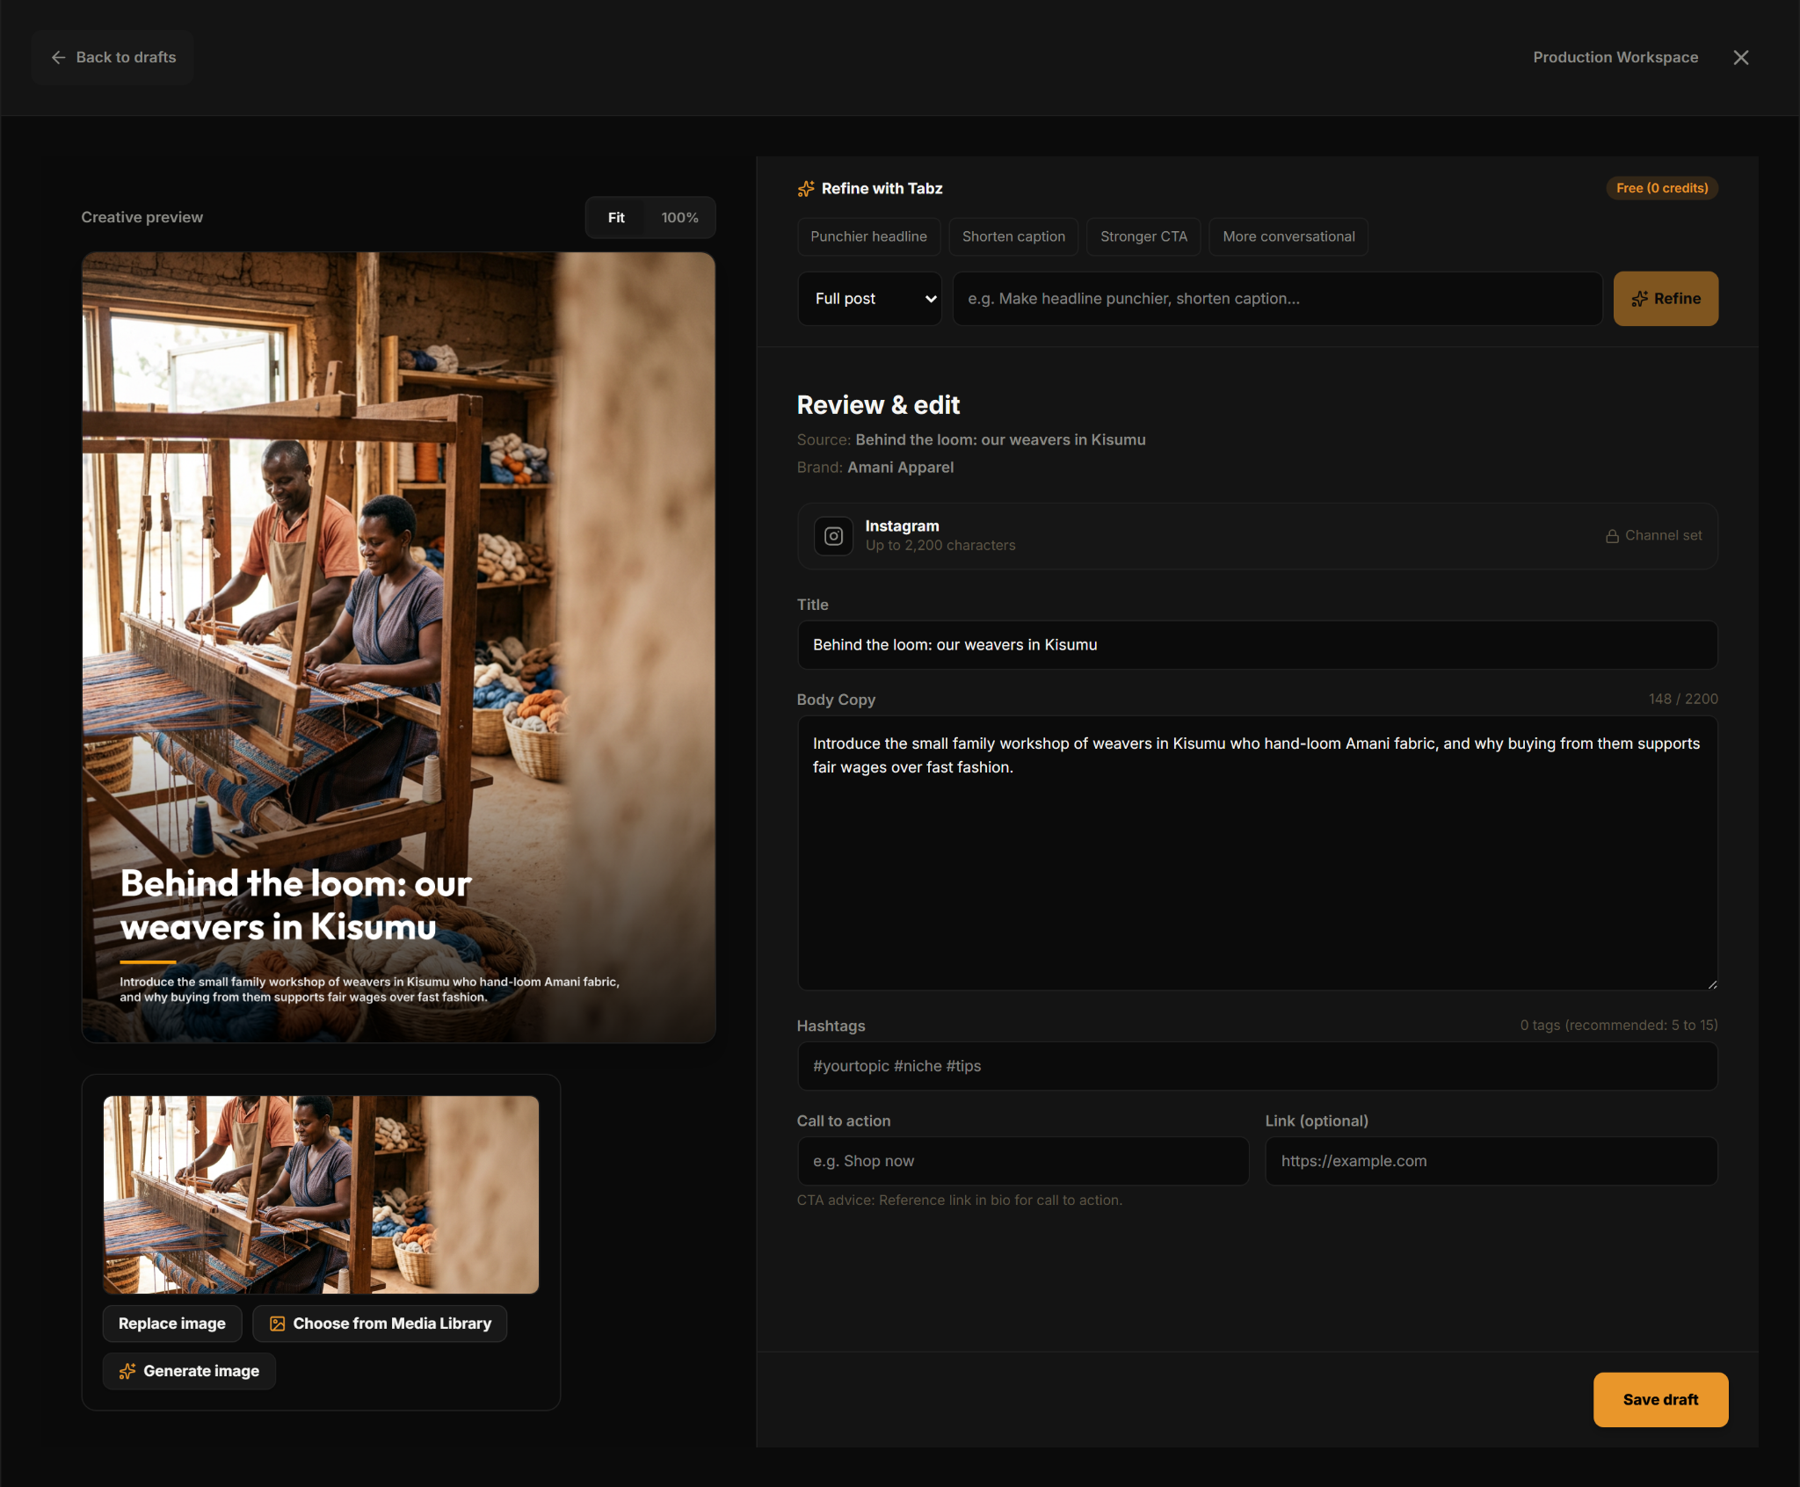This screenshot has height=1487, width=1800.
Task: Apply the Shorten caption suggestion
Action: 1013,236
